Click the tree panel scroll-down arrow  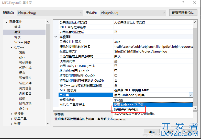tap(48, 123)
